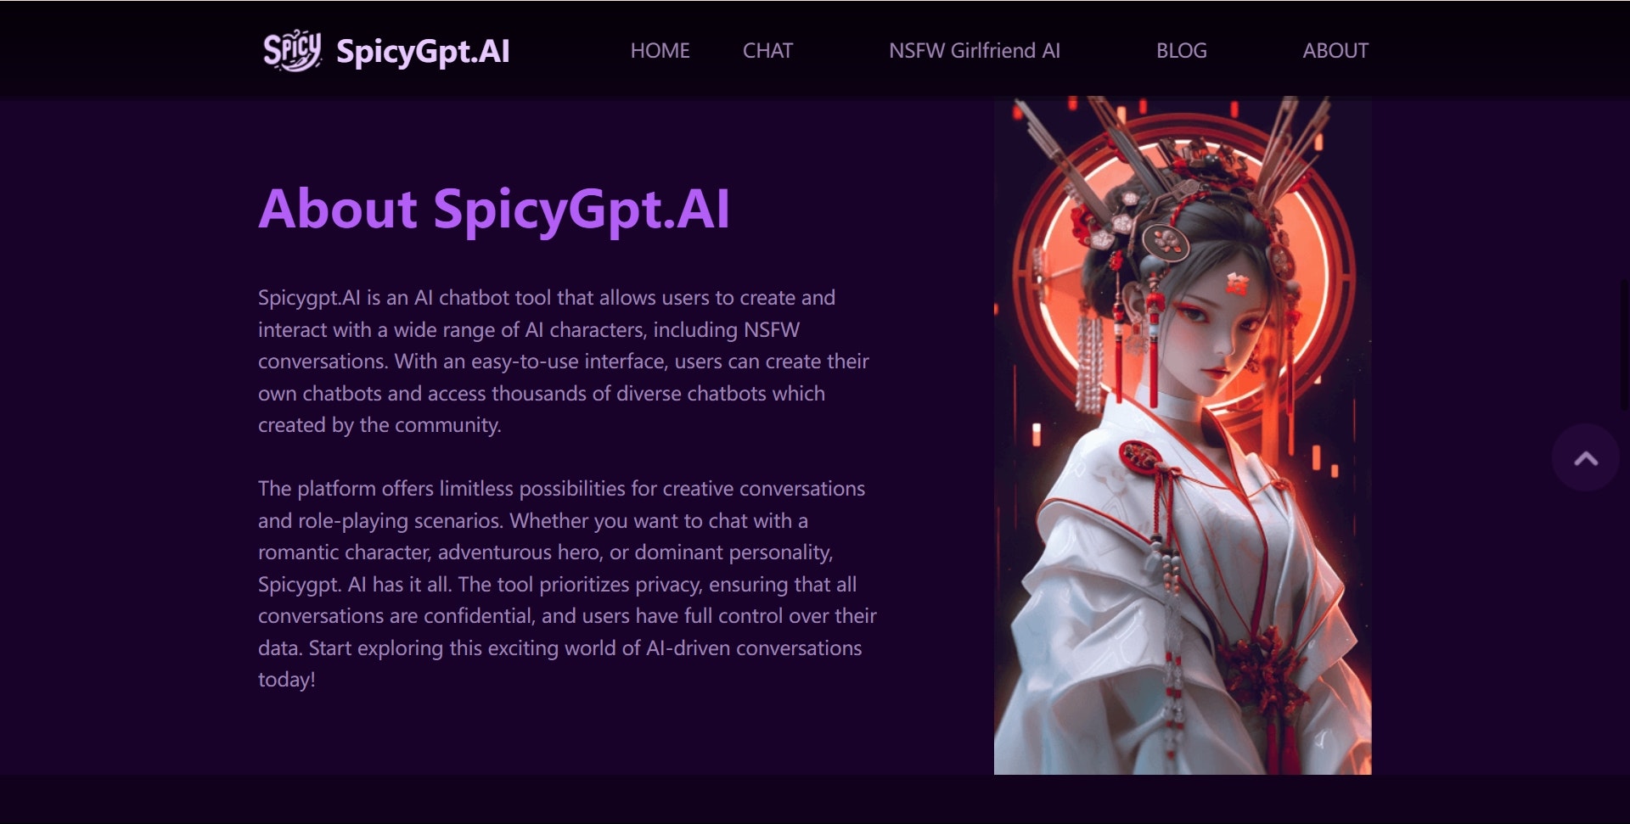Click the scroll-to-top chevron button

coord(1585,458)
